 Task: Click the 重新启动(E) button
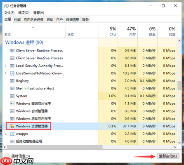coord(168,156)
